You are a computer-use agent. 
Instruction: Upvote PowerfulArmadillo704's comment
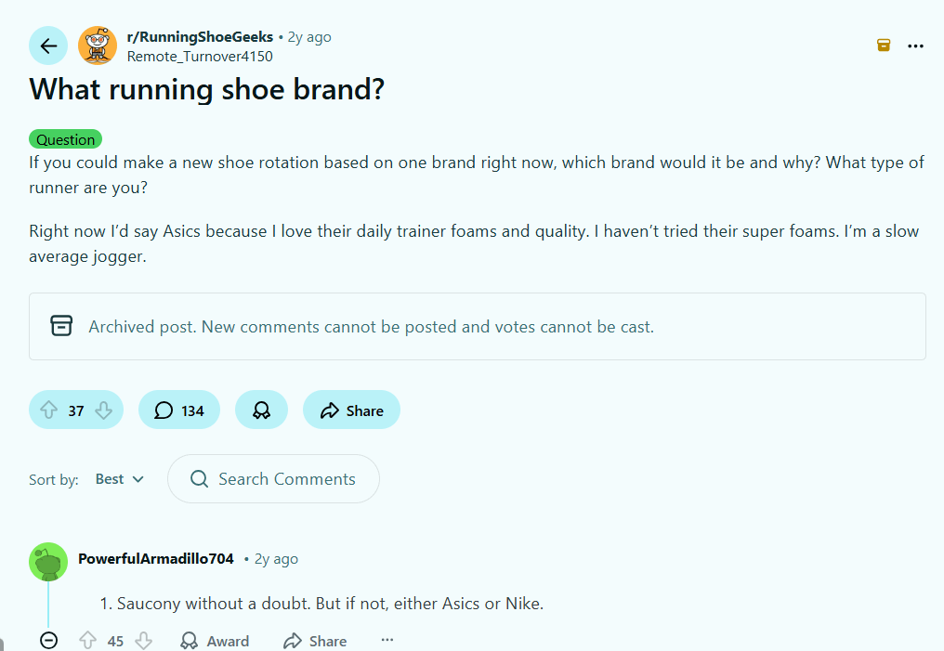[87, 640]
